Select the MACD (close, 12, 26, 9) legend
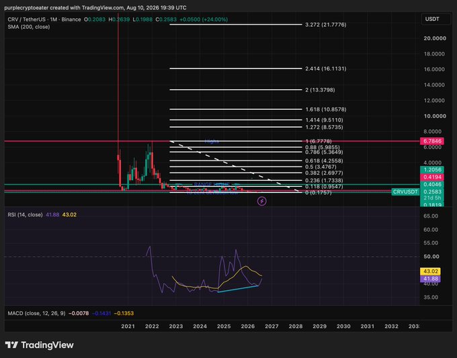 [x=37, y=314]
